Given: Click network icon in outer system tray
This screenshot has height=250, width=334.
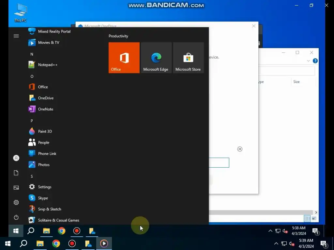Looking at the screenshot, I should [284, 243].
